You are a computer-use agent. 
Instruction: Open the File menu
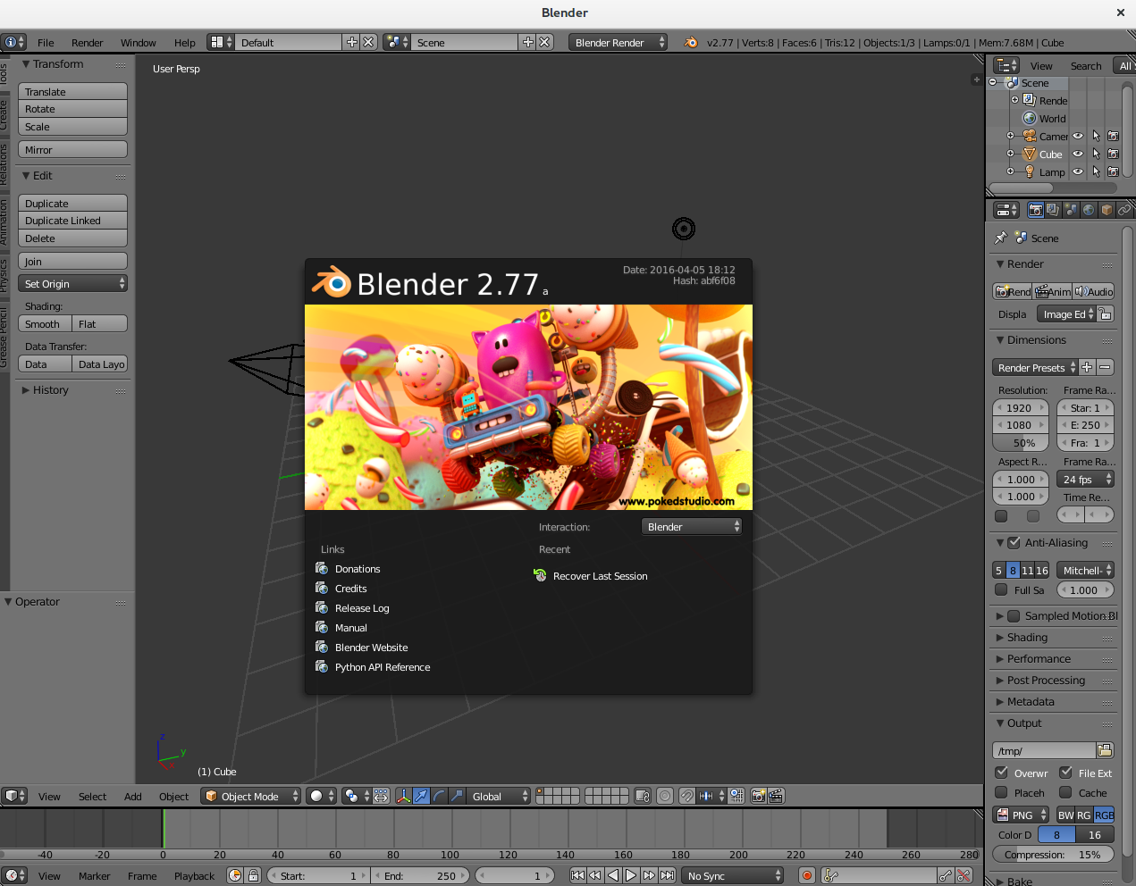point(46,42)
